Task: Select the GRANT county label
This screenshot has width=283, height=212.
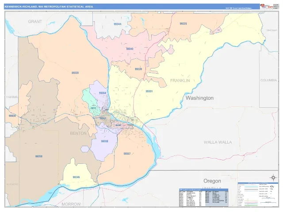Action: 35,22
